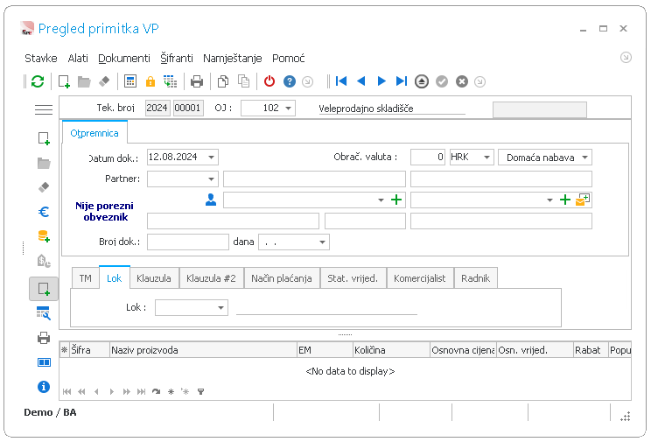The height and width of the screenshot is (442, 651).
Task: Go to first record navigation arrow
Action: tap(341, 81)
